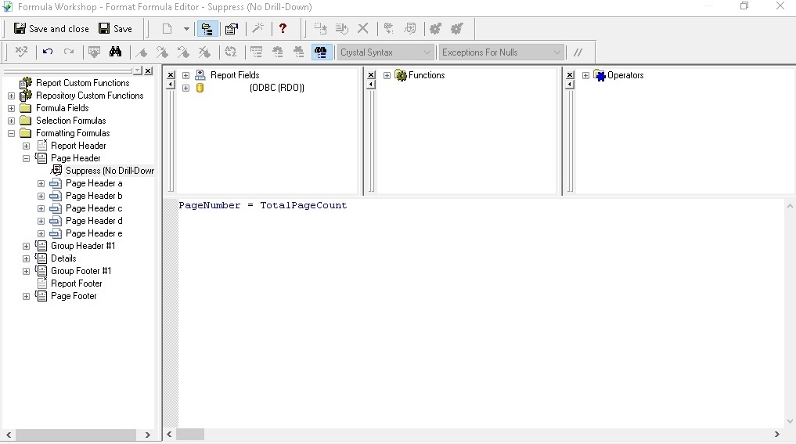Expand the Selection Formulas folder
Screen dimensions: 796x444
click(11, 121)
